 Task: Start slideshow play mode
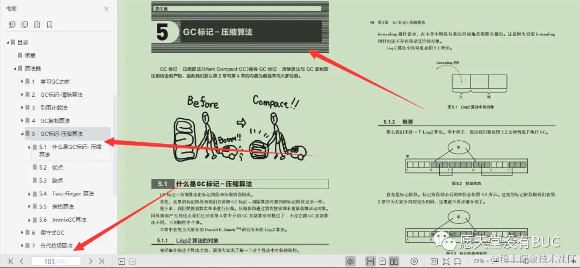414,262
